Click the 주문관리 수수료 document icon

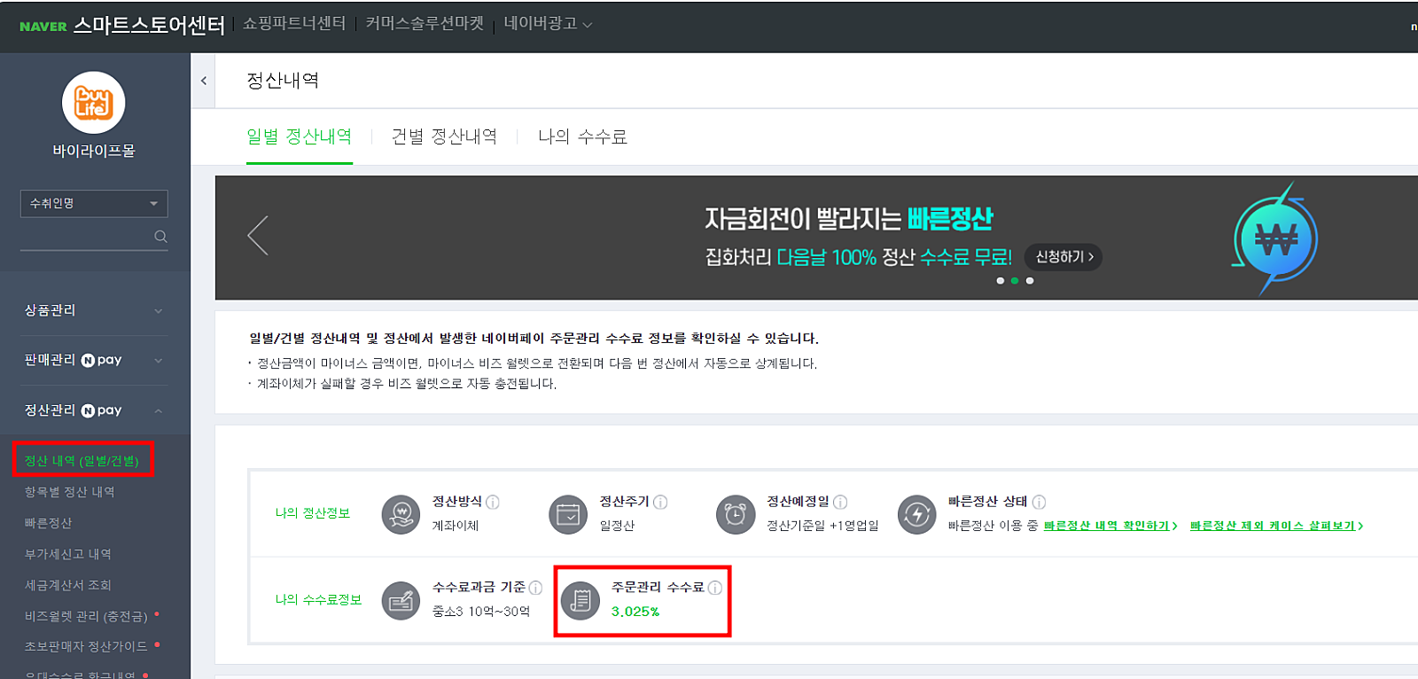[x=580, y=601]
